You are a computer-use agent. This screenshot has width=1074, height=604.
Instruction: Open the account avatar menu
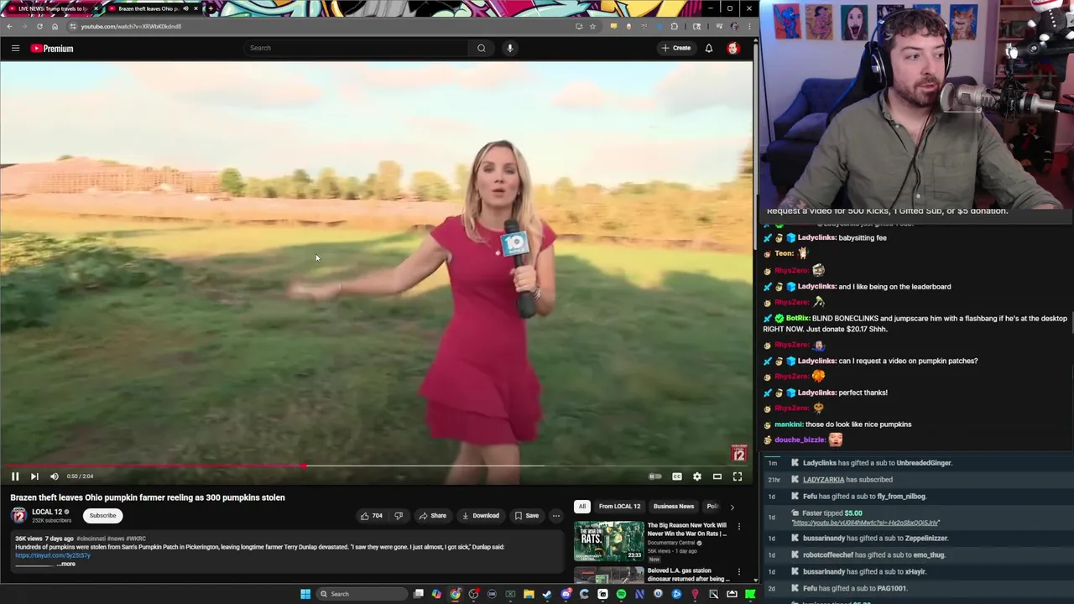pyautogui.click(x=733, y=48)
